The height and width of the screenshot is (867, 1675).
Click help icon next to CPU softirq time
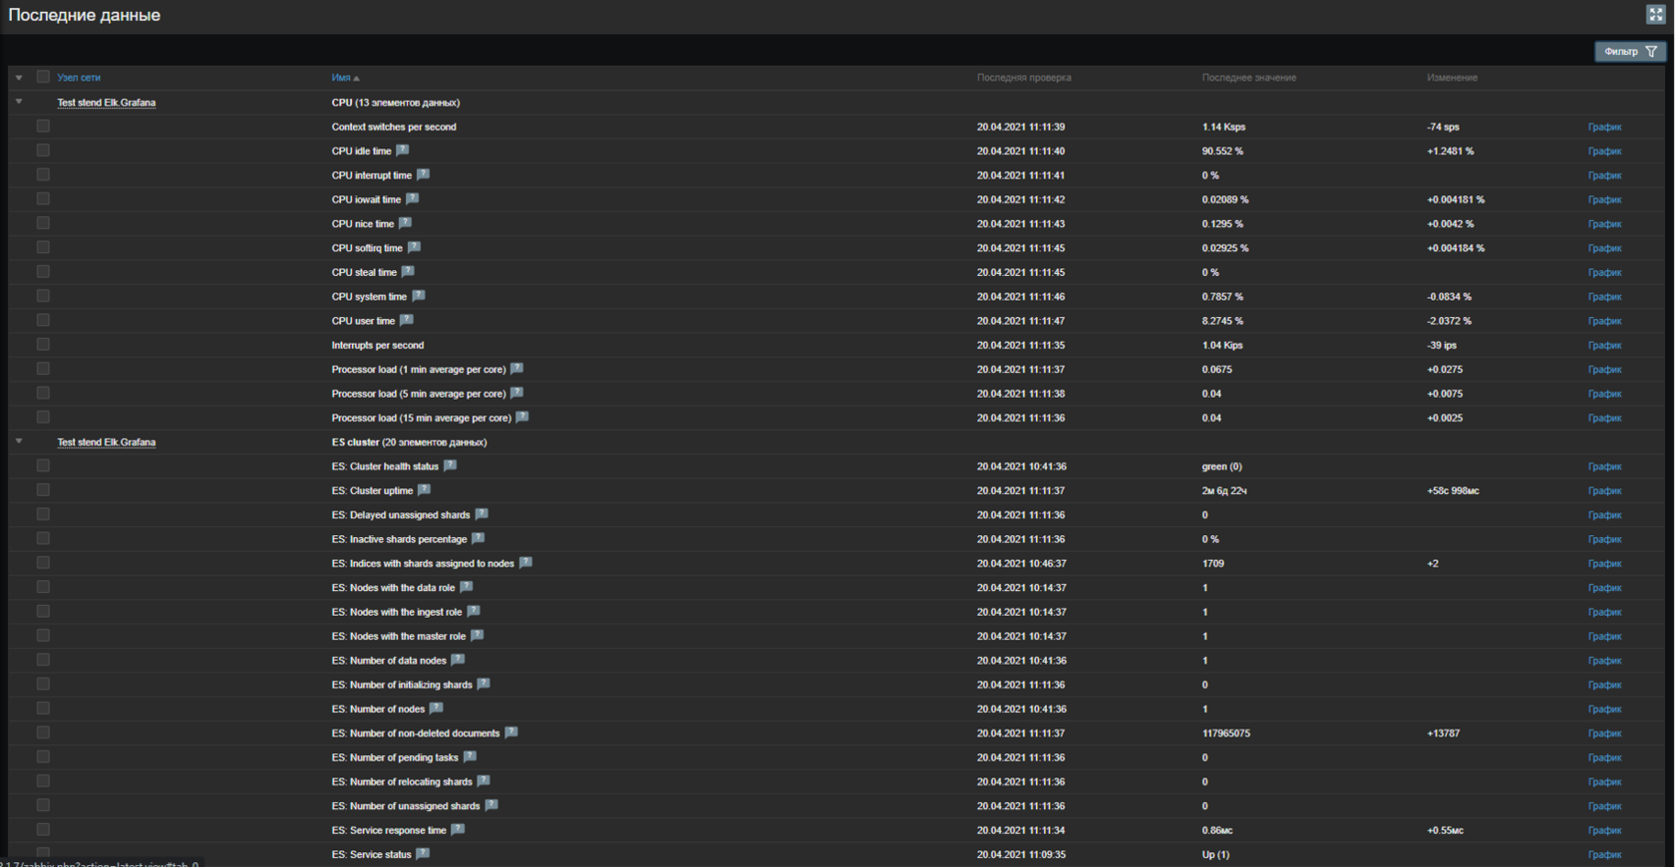coord(414,247)
